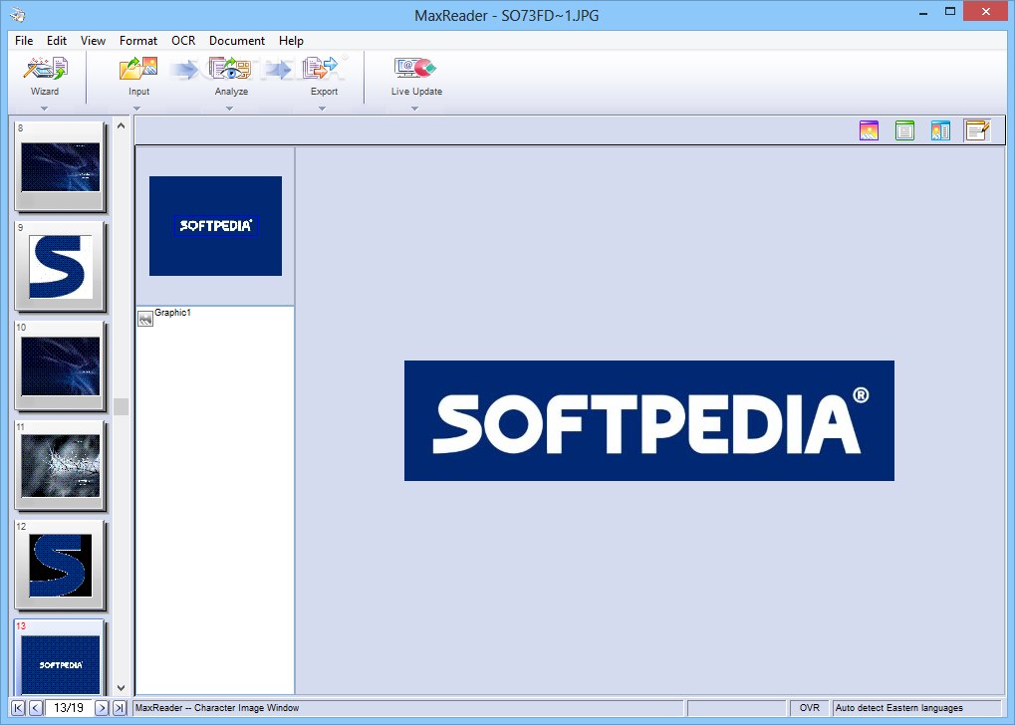Click the 13/19 page number field
Screen dimensions: 1015x725
[69, 707]
